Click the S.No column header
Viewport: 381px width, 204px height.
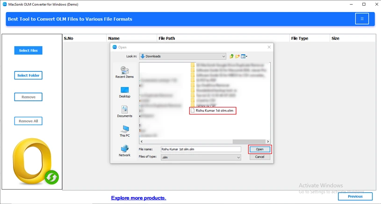84,38
